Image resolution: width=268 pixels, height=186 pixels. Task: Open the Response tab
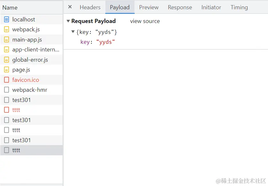(180, 7)
